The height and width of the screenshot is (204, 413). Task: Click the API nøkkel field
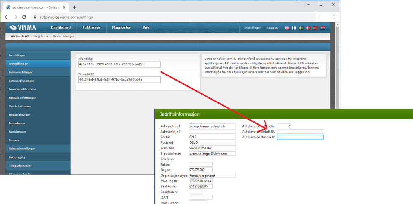pyautogui.click(x=119, y=64)
